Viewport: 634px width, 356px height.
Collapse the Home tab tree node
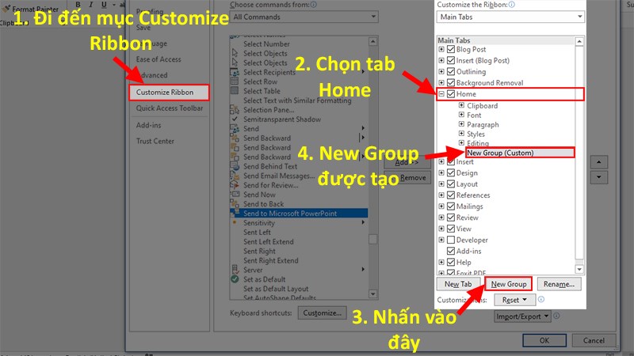[441, 94]
